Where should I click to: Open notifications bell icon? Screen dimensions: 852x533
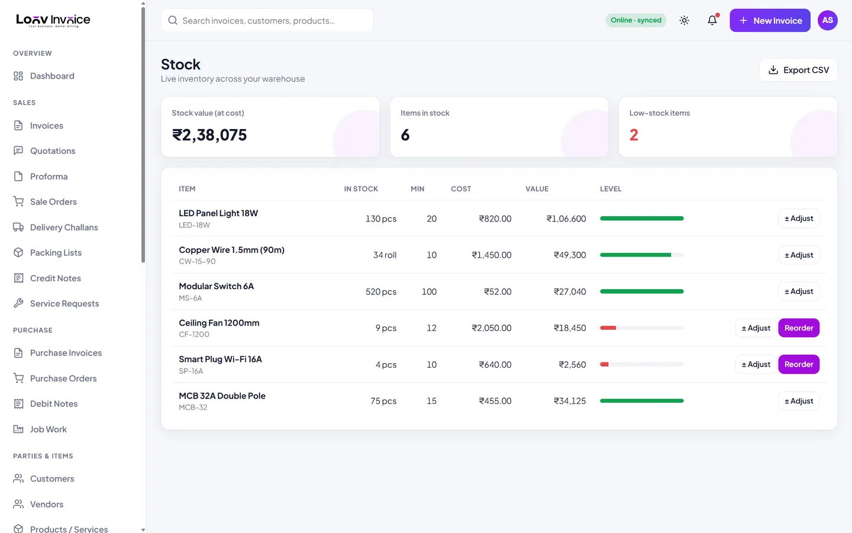coord(712,20)
